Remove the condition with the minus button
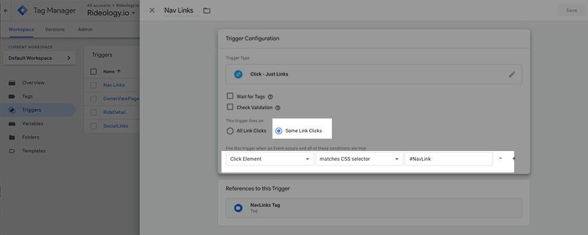588x235 pixels. click(500, 158)
